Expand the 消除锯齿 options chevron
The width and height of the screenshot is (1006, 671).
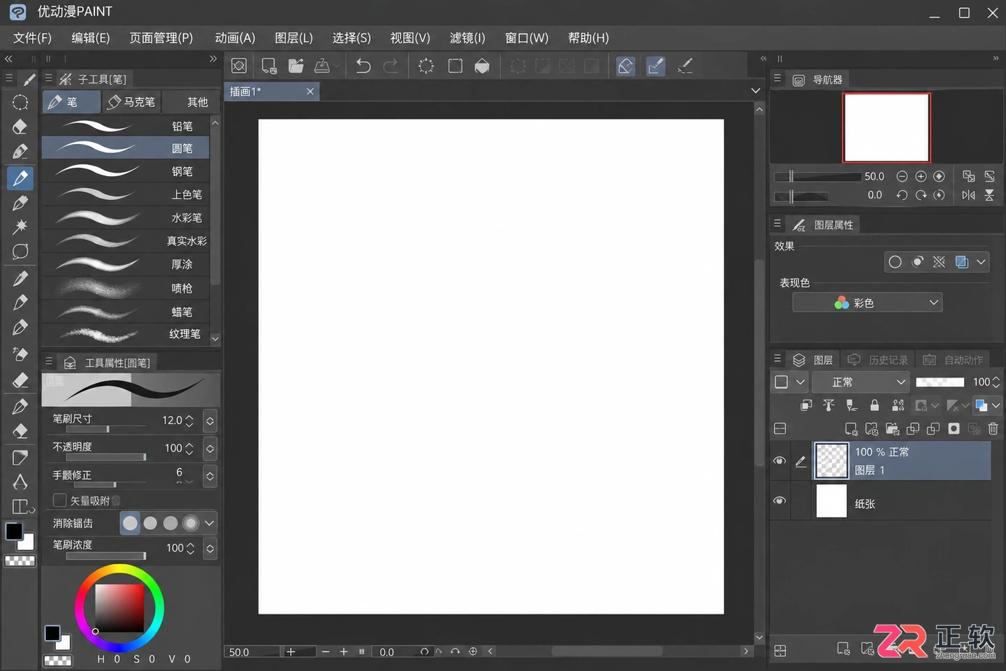tap(209, 523)
